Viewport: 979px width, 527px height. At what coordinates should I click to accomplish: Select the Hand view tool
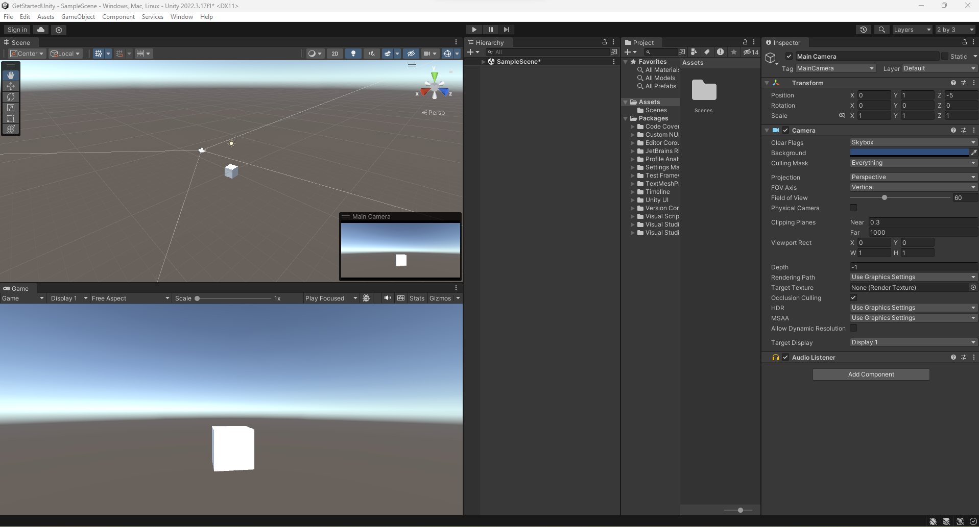(x=11, y=75)
